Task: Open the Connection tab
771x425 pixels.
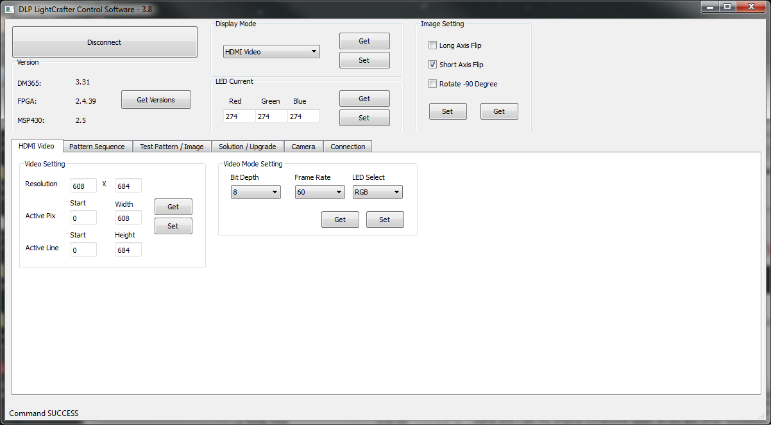Action: click(348, 147)
